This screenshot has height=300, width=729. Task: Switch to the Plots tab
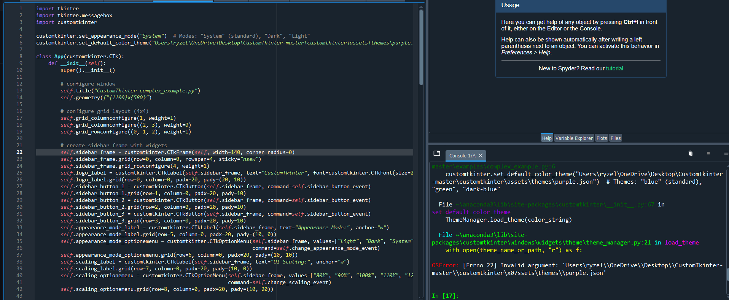[602, 138]
